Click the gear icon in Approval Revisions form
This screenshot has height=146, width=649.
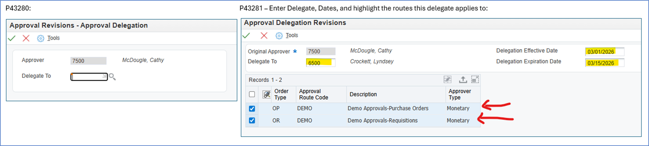pyautogui.click(x=40, y=38)
